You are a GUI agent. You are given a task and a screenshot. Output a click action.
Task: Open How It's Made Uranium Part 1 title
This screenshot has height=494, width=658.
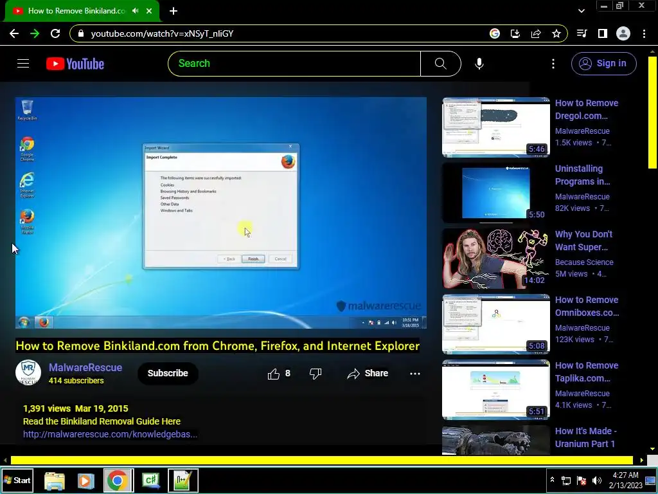click(x=585, y=437)
